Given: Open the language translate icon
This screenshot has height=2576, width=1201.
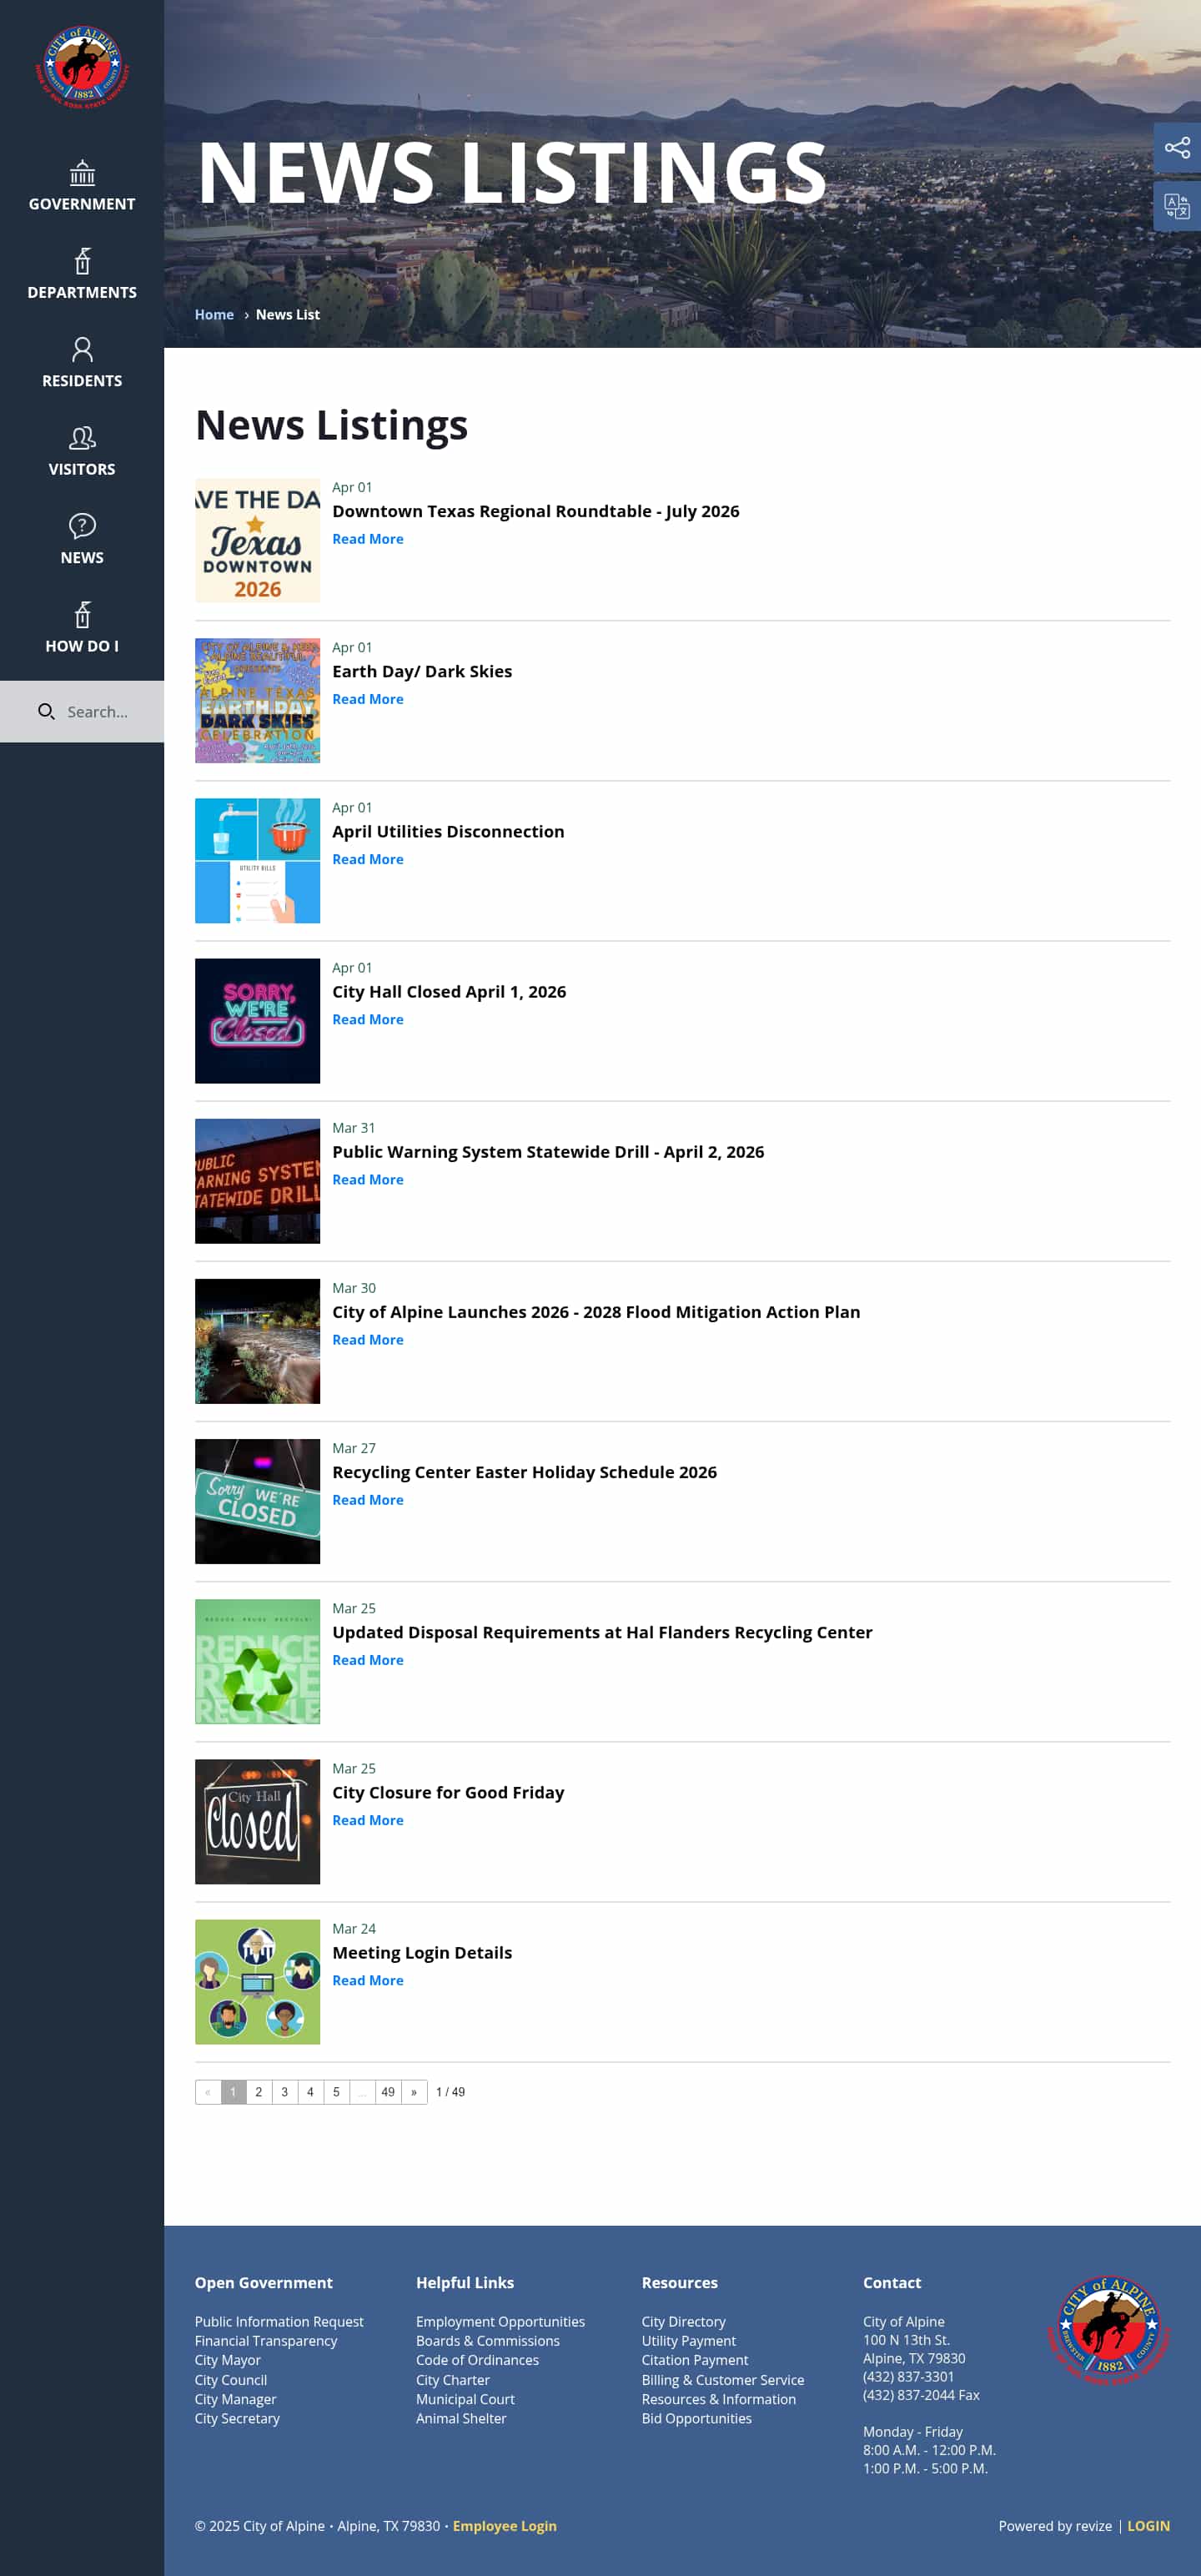Looking at the screenshot, I should 1176,207.
